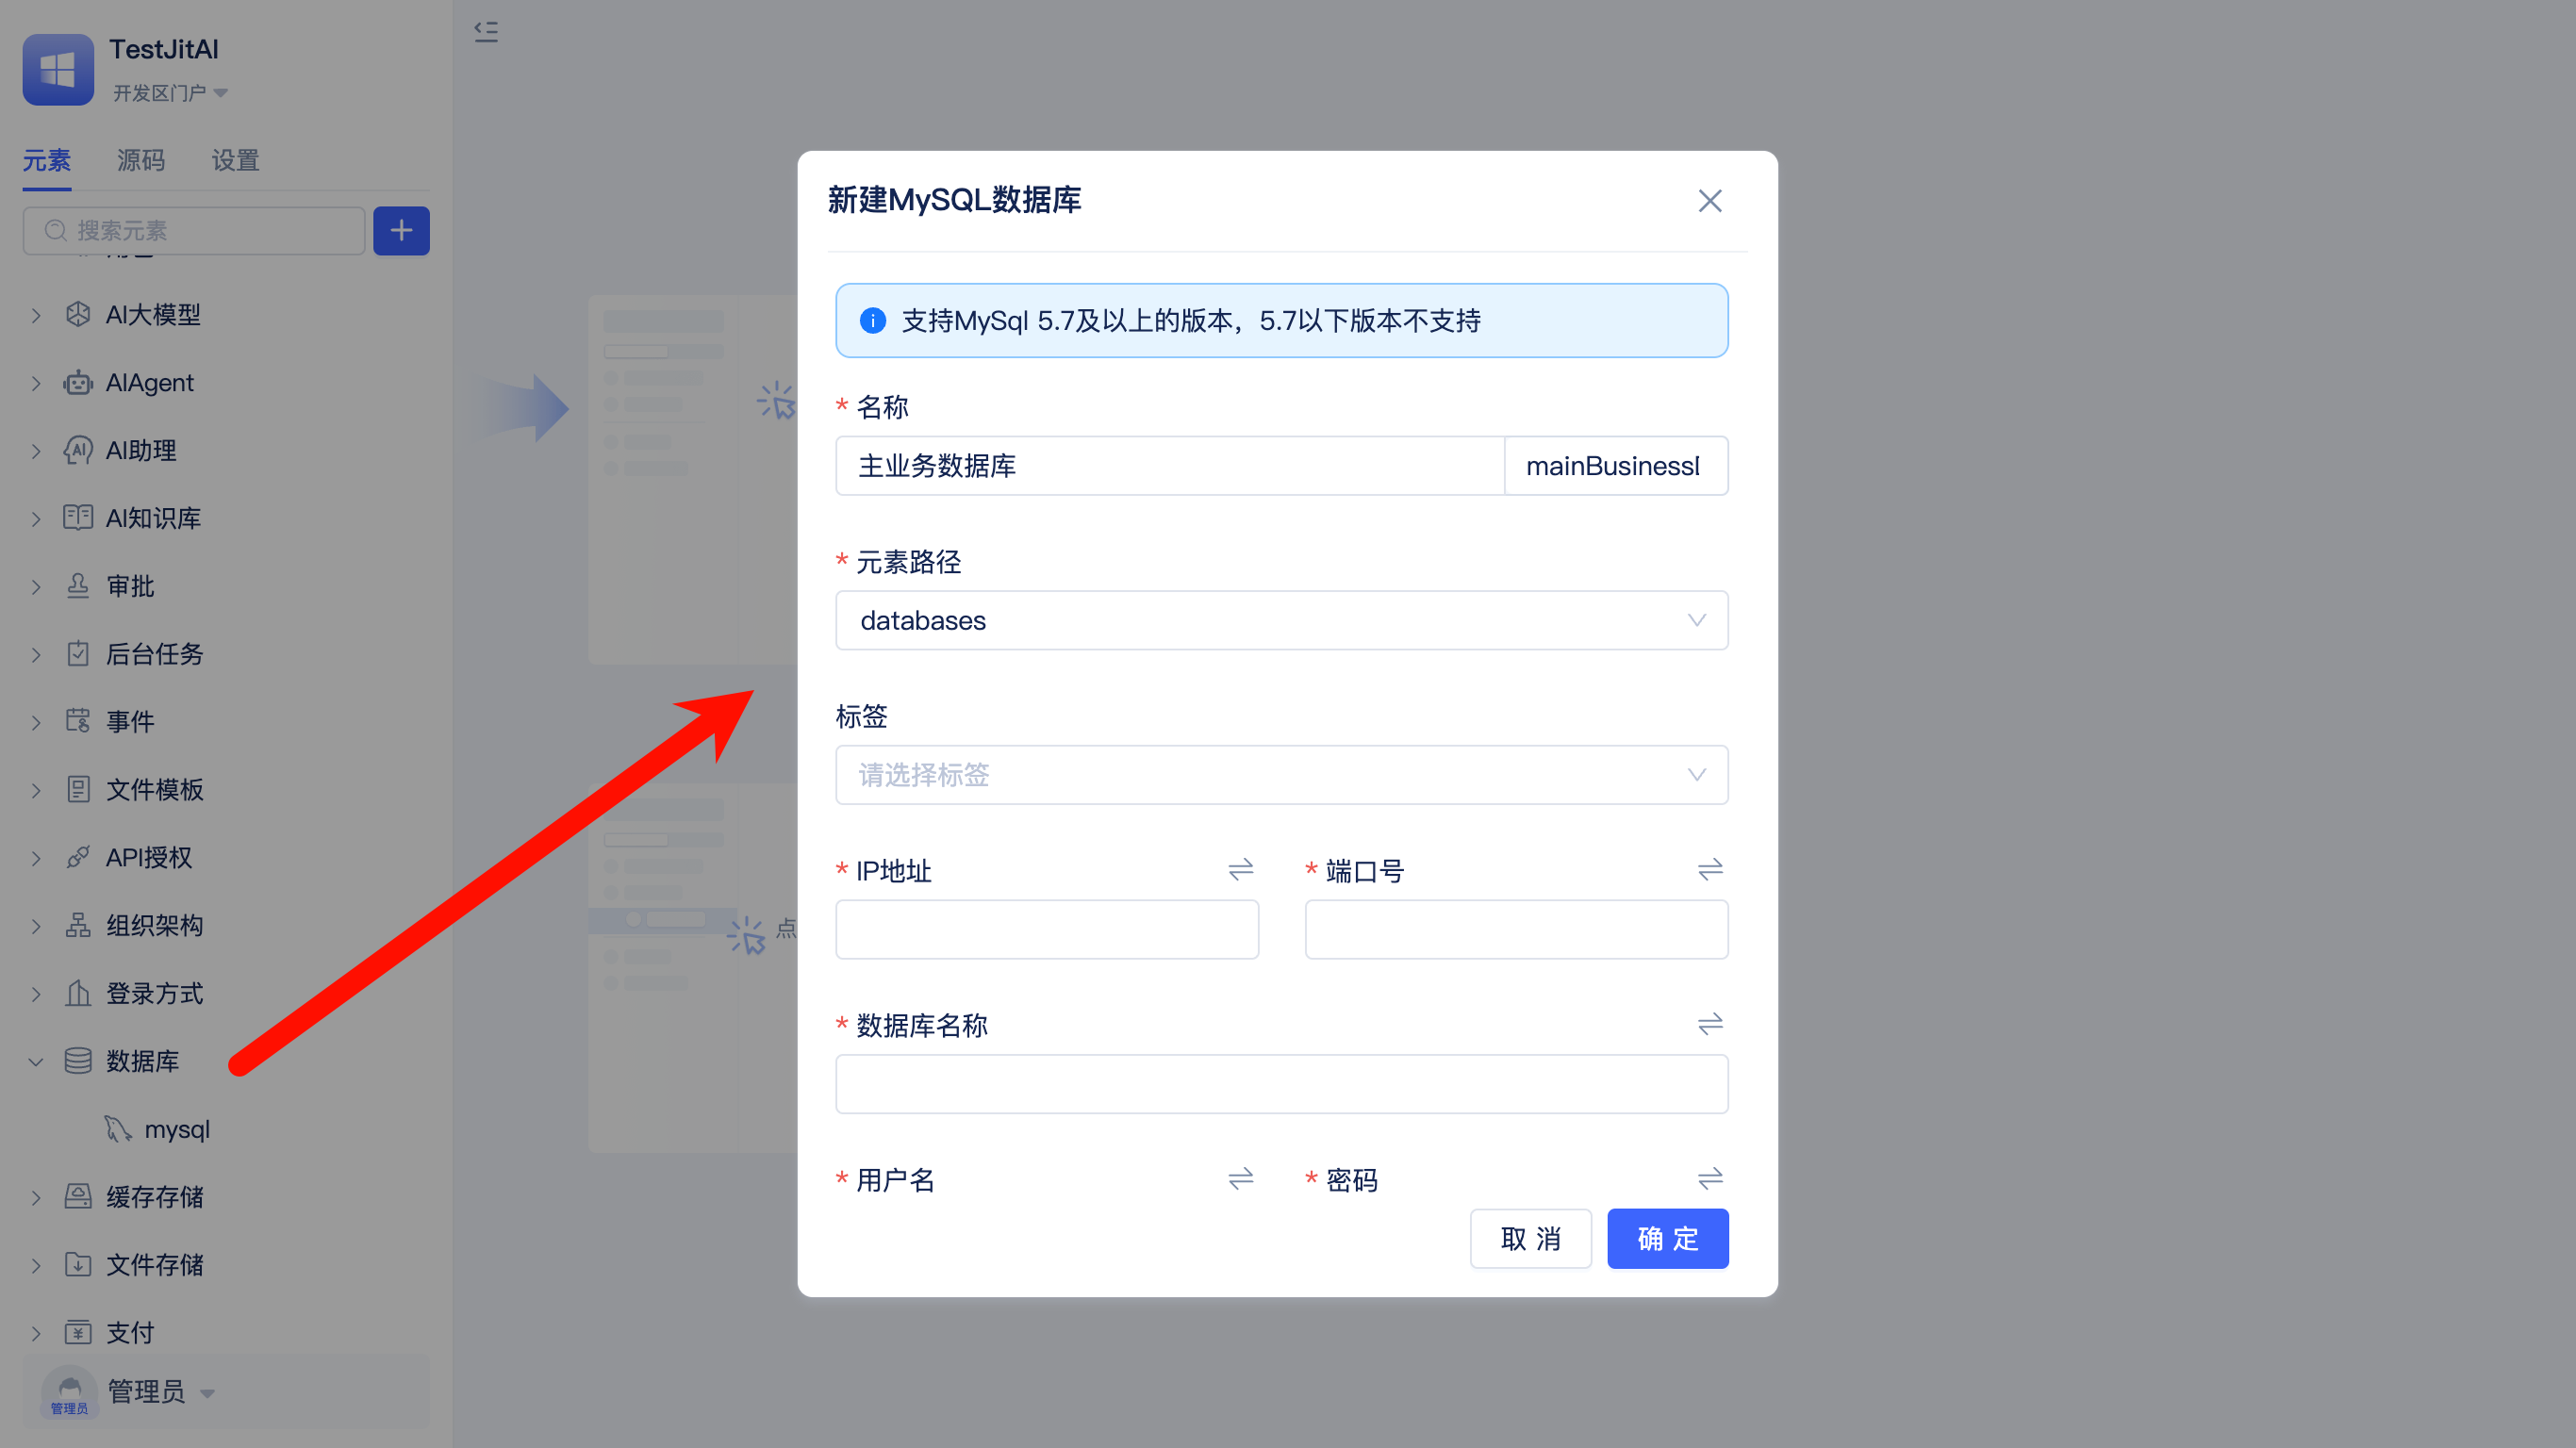Expand the 缓存存储 tree node
Viewport: 2576px width, 1448px height.
(36, 1197)
